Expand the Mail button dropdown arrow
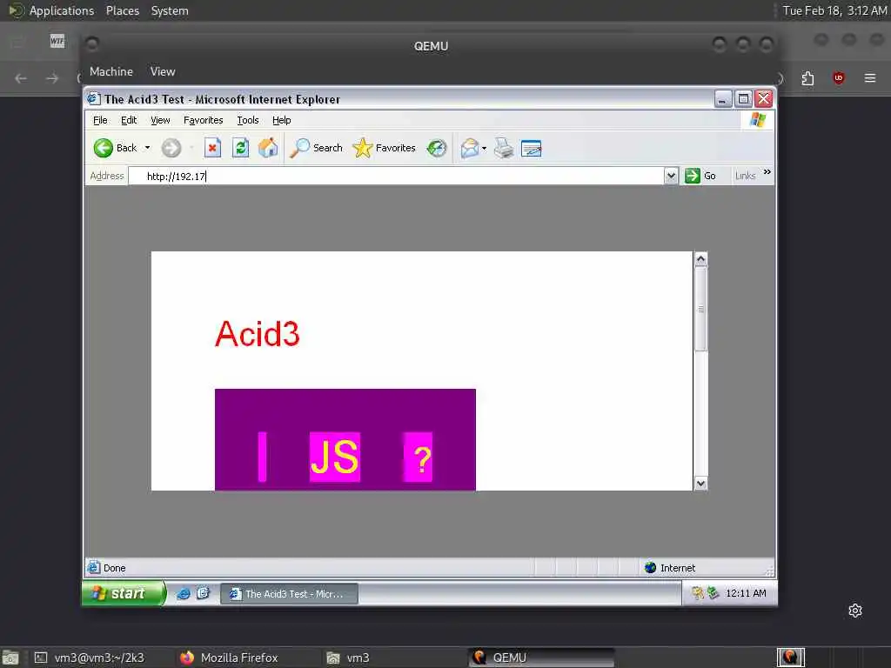This screenshot has width=891, height=668. [484, 148]
